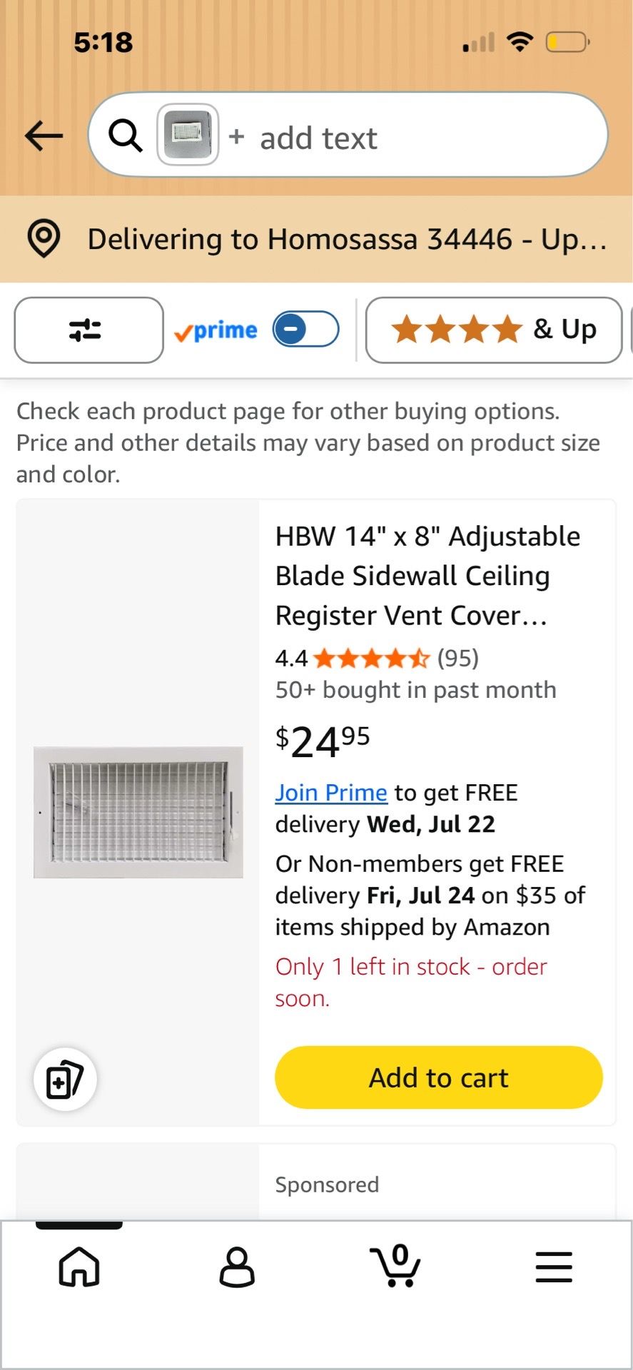
Task: Open the image search thumbnail in the search bar
Action: pos(188,135)
